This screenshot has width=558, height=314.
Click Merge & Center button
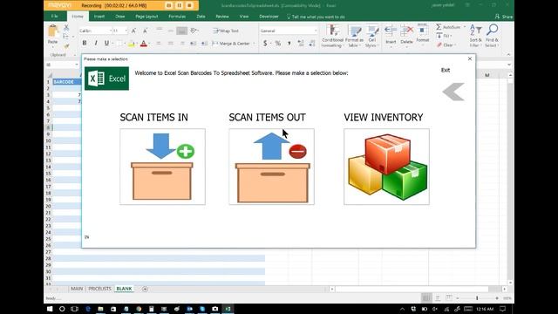[x=231, y=44]
